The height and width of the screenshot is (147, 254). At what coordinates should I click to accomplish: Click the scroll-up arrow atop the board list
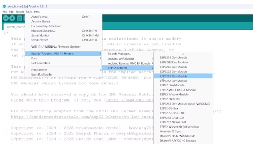[183, 54]
